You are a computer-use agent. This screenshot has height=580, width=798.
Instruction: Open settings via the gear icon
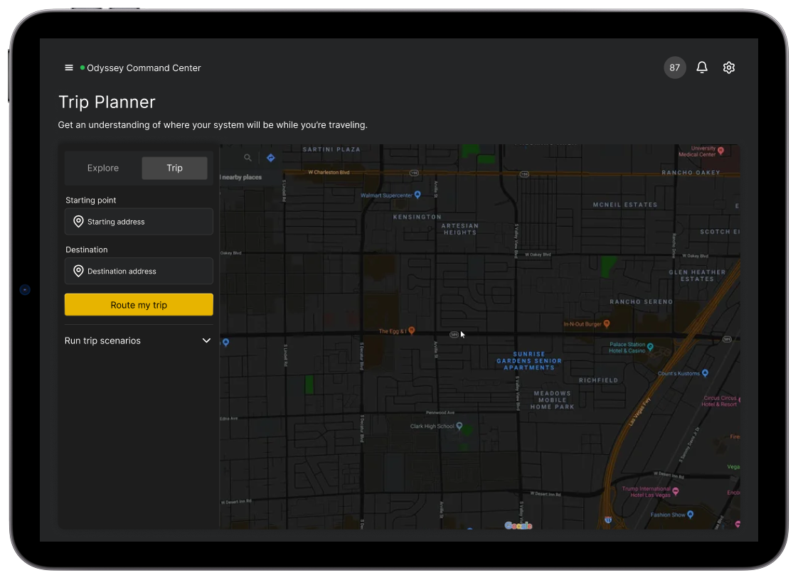729,68
